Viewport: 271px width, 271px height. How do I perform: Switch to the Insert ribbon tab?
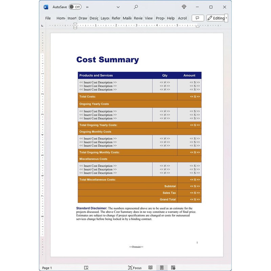(x=71, y=18)
